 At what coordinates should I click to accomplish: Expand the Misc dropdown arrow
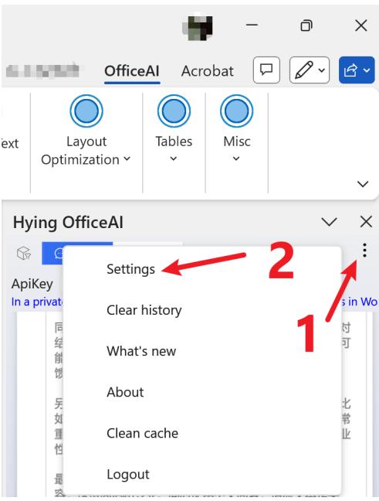coord(236,158)
